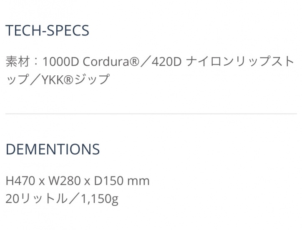Click the ® symbol after Cordura

point(135,62)
